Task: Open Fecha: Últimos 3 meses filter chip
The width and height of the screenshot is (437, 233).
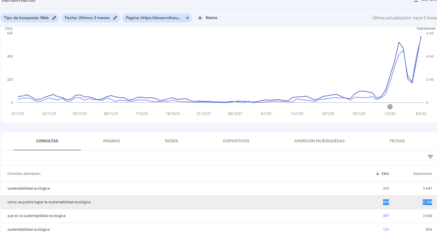Action: [87, 18]
